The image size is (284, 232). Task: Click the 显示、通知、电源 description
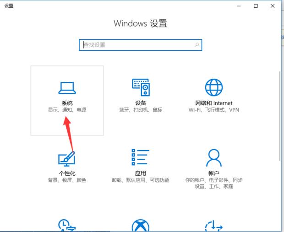(67, 110)
